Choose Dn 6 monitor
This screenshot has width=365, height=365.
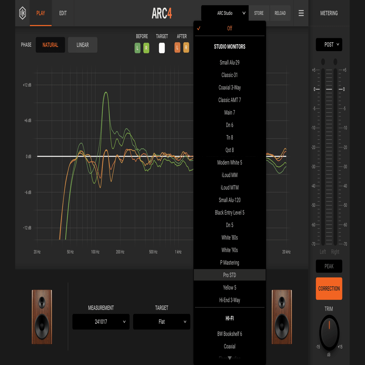[229, 125]
